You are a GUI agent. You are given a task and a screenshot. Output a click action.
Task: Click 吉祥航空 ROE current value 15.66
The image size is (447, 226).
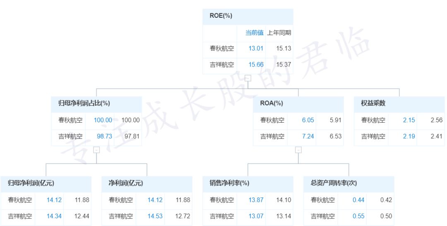[256, 64]
